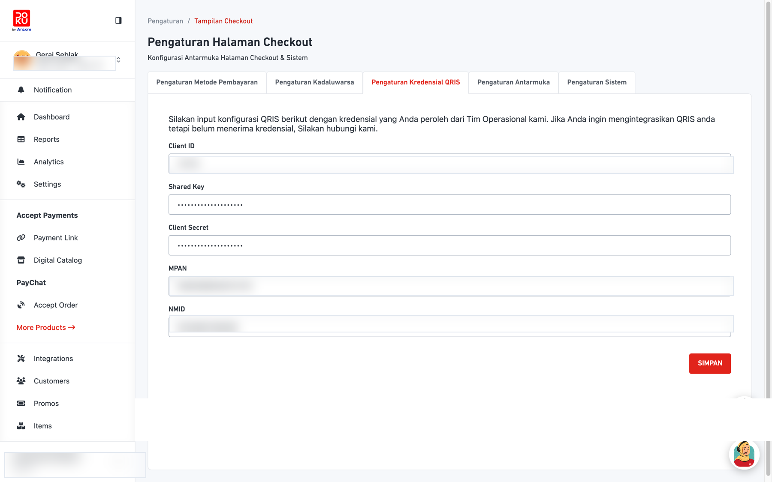Open the More Products link
The width and height of the screenshot is (772, 482).
(46, 327)
